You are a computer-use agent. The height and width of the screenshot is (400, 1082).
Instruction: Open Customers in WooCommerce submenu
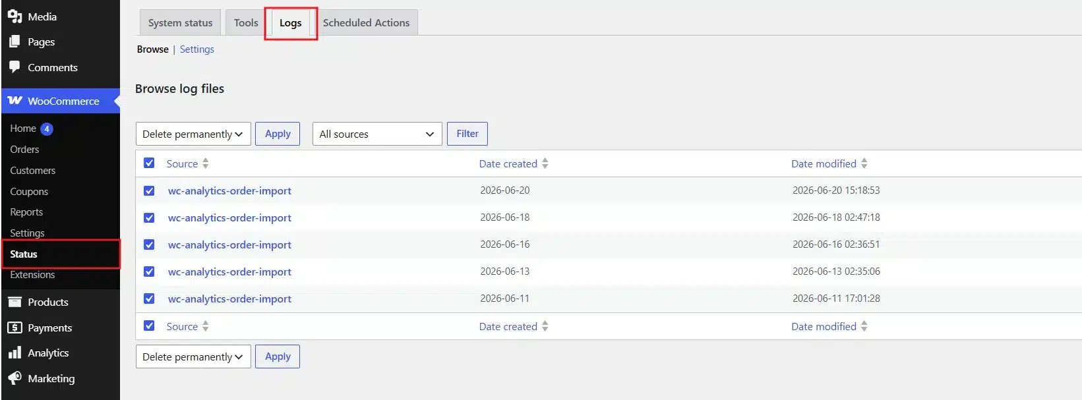click(32, 171)
